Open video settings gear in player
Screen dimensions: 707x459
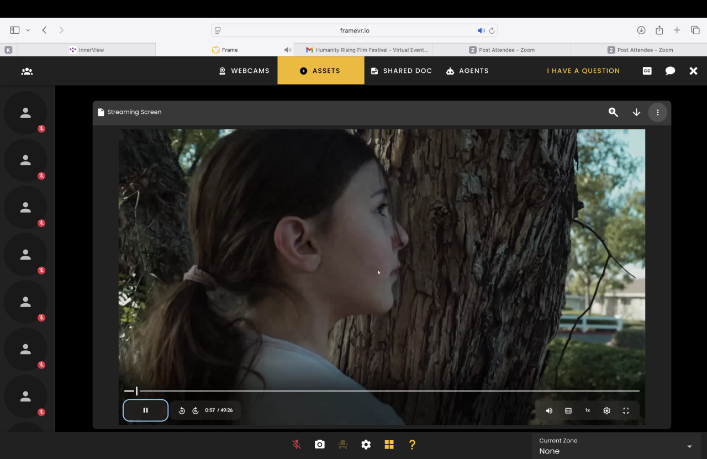click(606, 411)
